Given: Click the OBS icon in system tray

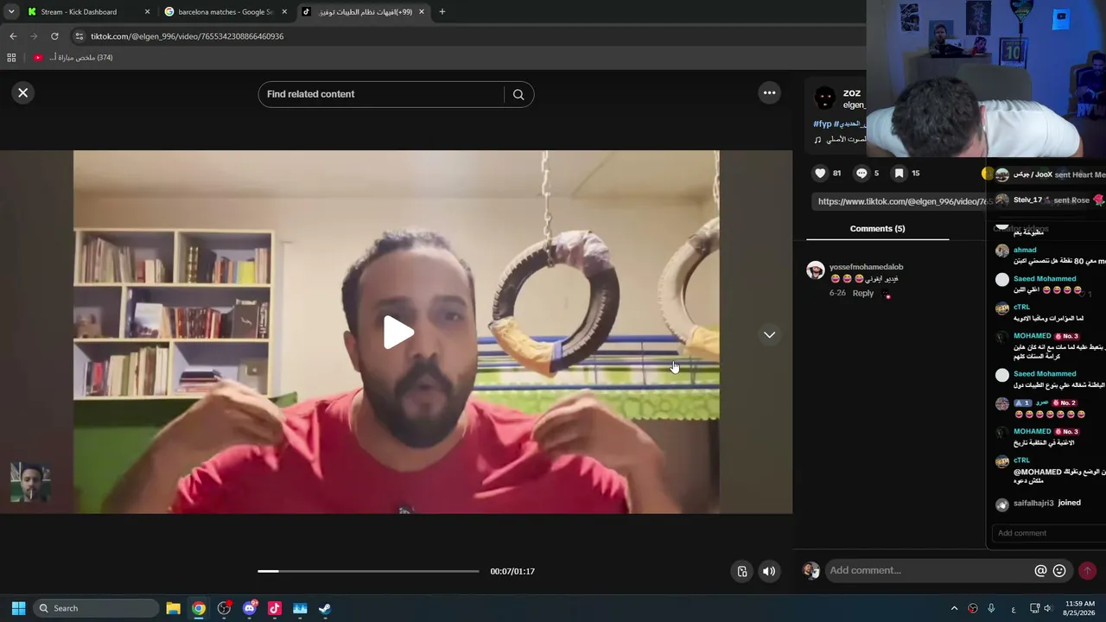Looking at the screenshot, I should (973, 608).
